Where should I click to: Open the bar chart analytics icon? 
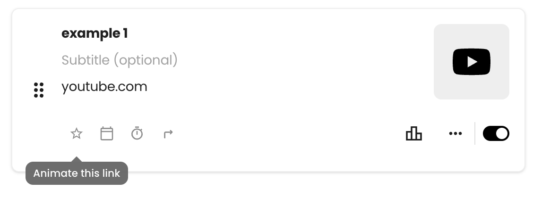(413, 133)
